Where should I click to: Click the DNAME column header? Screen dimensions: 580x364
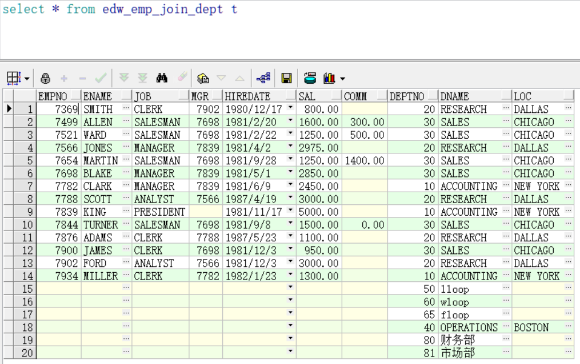pos(475,96)
